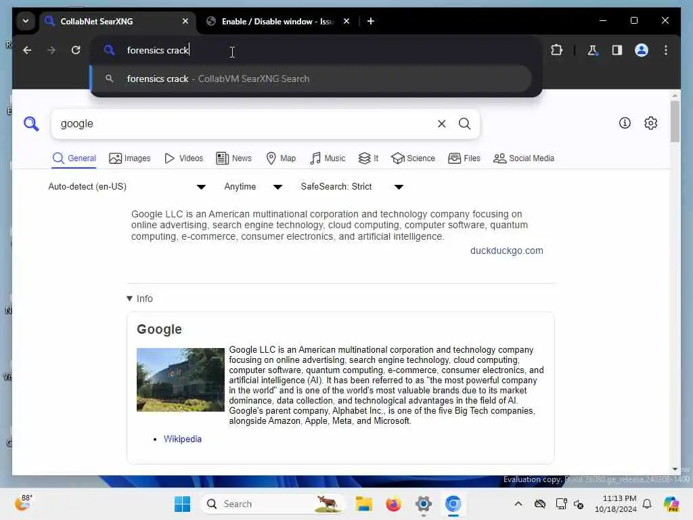
Task: Click the taskbar Search box
Action: [x=273, y=504]
